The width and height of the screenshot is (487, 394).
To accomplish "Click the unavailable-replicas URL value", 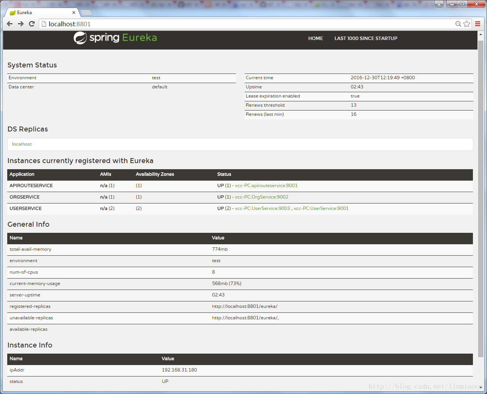I will [245, 318].
